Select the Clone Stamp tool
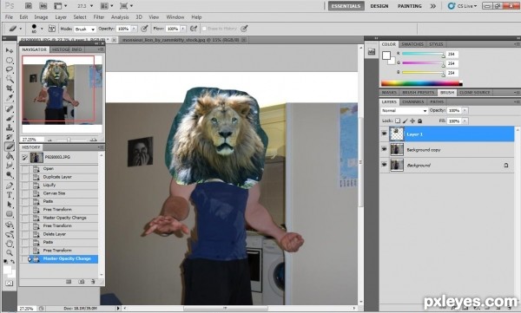Viewport: 521px width, 313px height. pyautogui.click(x=10, y=127)
